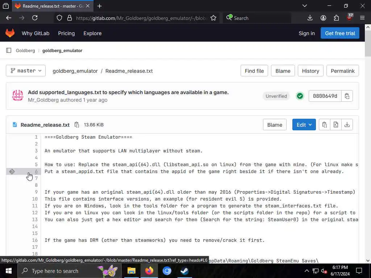Open Firefox account icon
The width and height of the screenshot is (371, 278).
click(x=323, y=18)
